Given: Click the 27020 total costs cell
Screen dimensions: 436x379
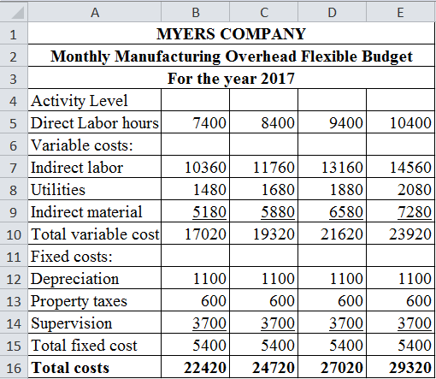Looking at the screenshot, I should pyautogui.click(x=333, y=367).
